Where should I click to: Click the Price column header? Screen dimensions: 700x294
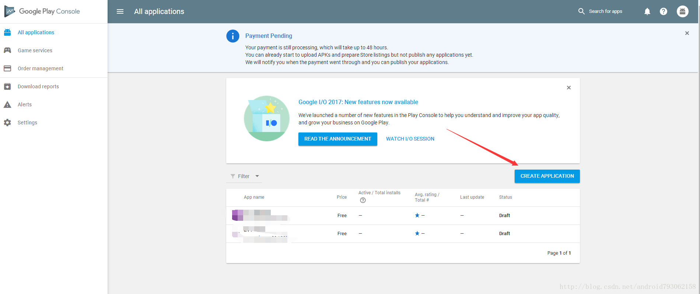pos(342,197)
